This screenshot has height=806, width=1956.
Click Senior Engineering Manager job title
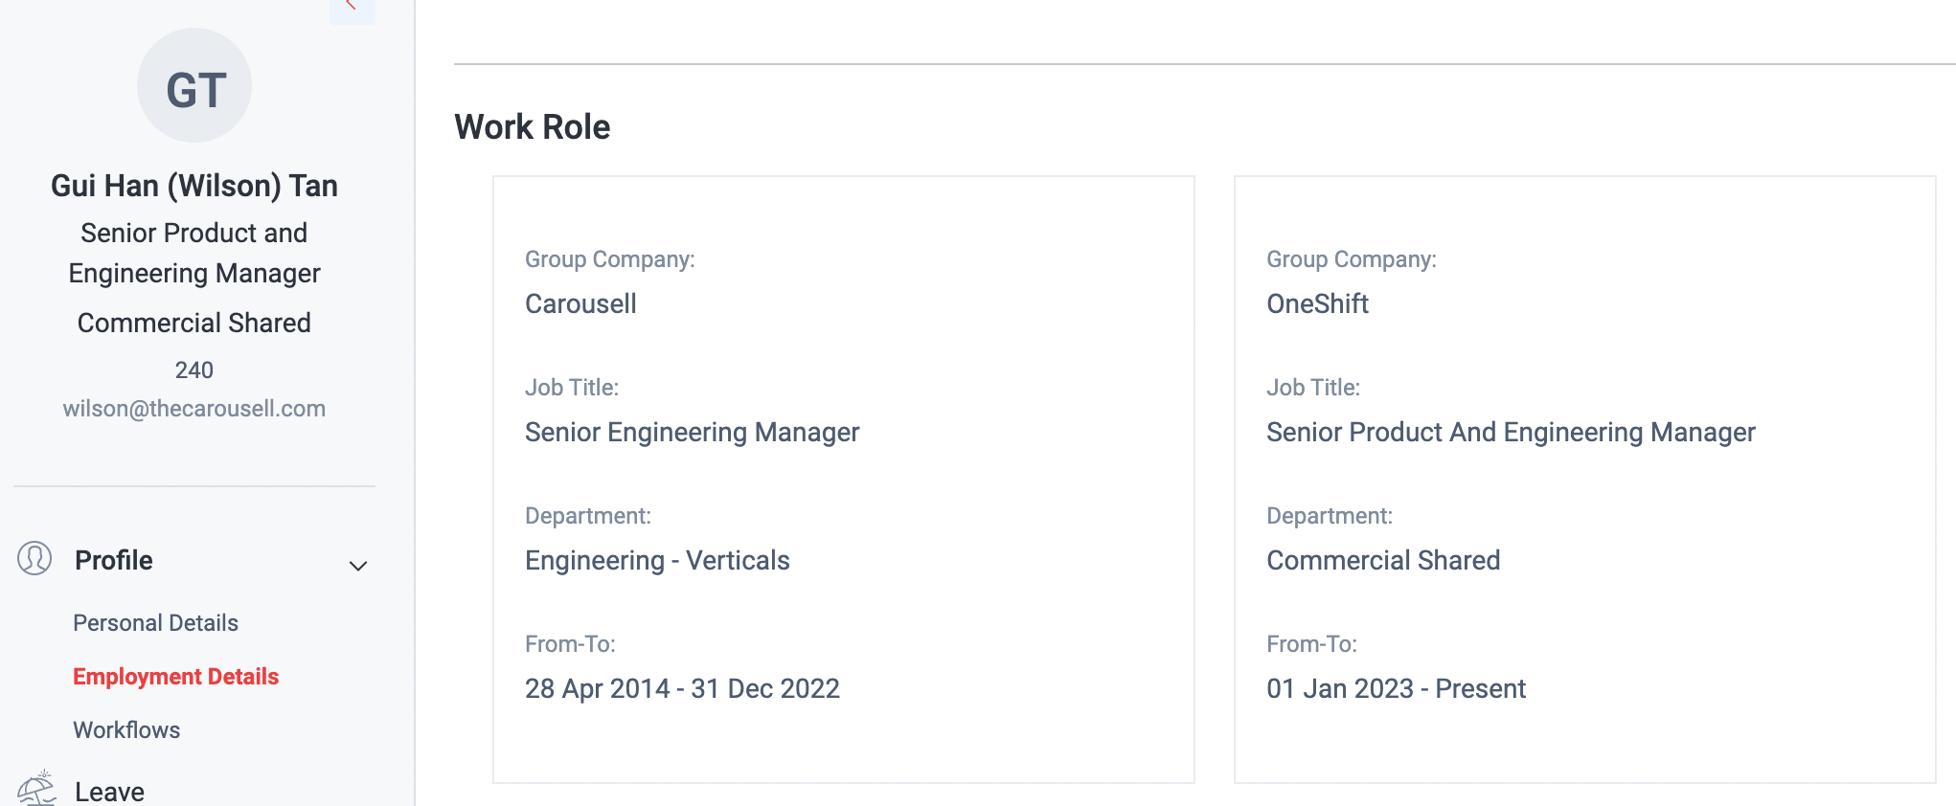tap(693, 433)
